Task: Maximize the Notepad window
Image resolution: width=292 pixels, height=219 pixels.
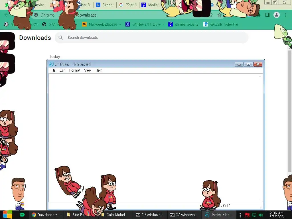Action: (248, 64)
